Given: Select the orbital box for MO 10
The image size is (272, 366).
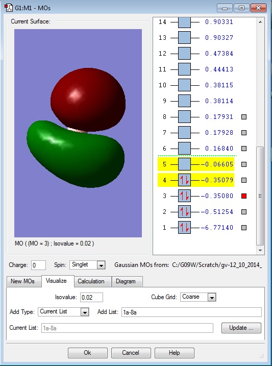Looking at the screenshot, I should tap(184, 85).
